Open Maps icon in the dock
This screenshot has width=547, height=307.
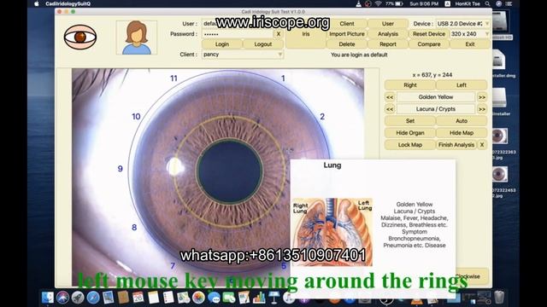pyautogui.click(x=183, y=298)
